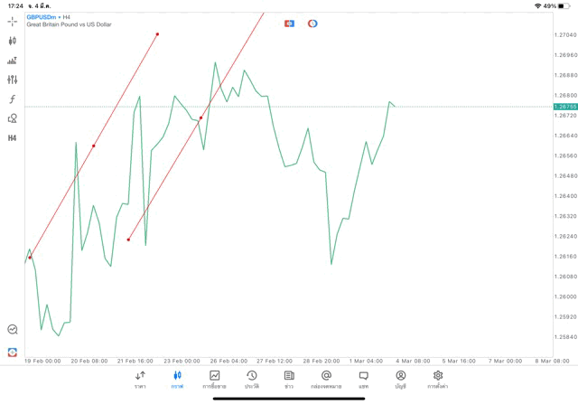Open the function indicator icon
This screenshot has height=404, width=578.
[x=13, y=99]
